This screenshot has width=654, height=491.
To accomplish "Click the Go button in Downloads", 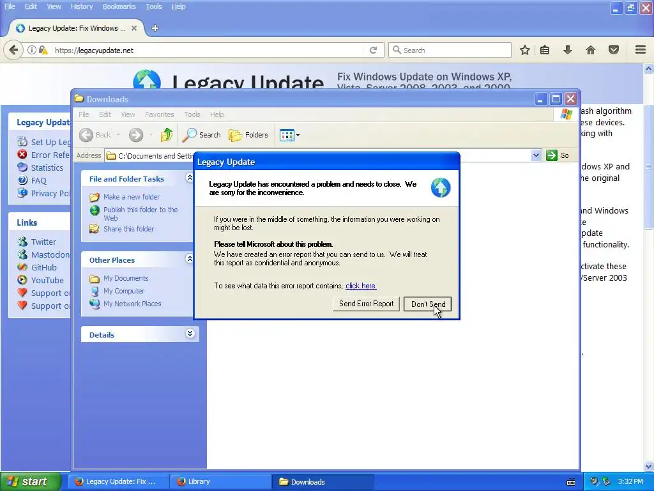I will tap(558, 155).
